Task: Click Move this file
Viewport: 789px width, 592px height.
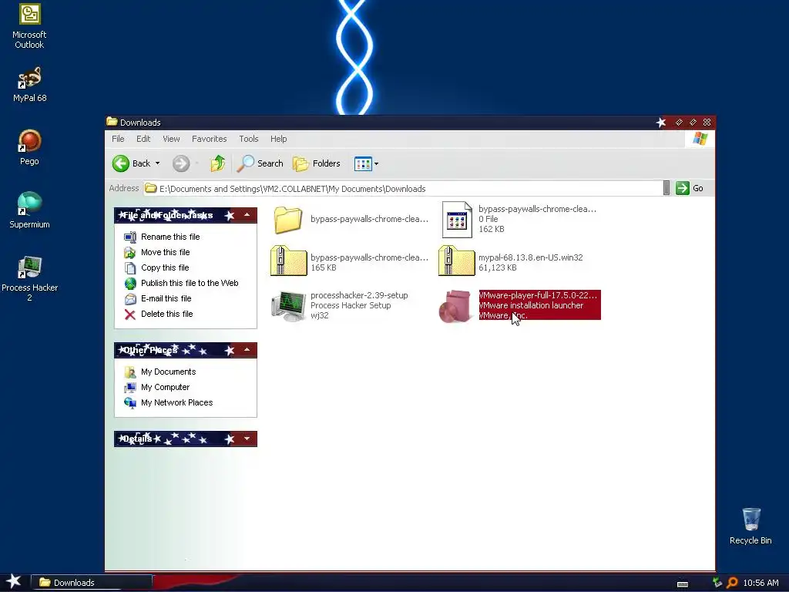Action: [165, 252]
